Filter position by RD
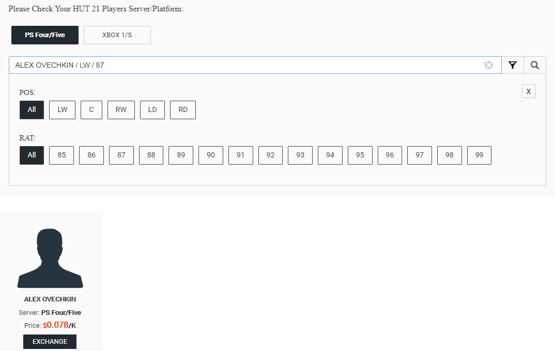The height and width of the screenshot is (351, 555). tap(183, 110)
